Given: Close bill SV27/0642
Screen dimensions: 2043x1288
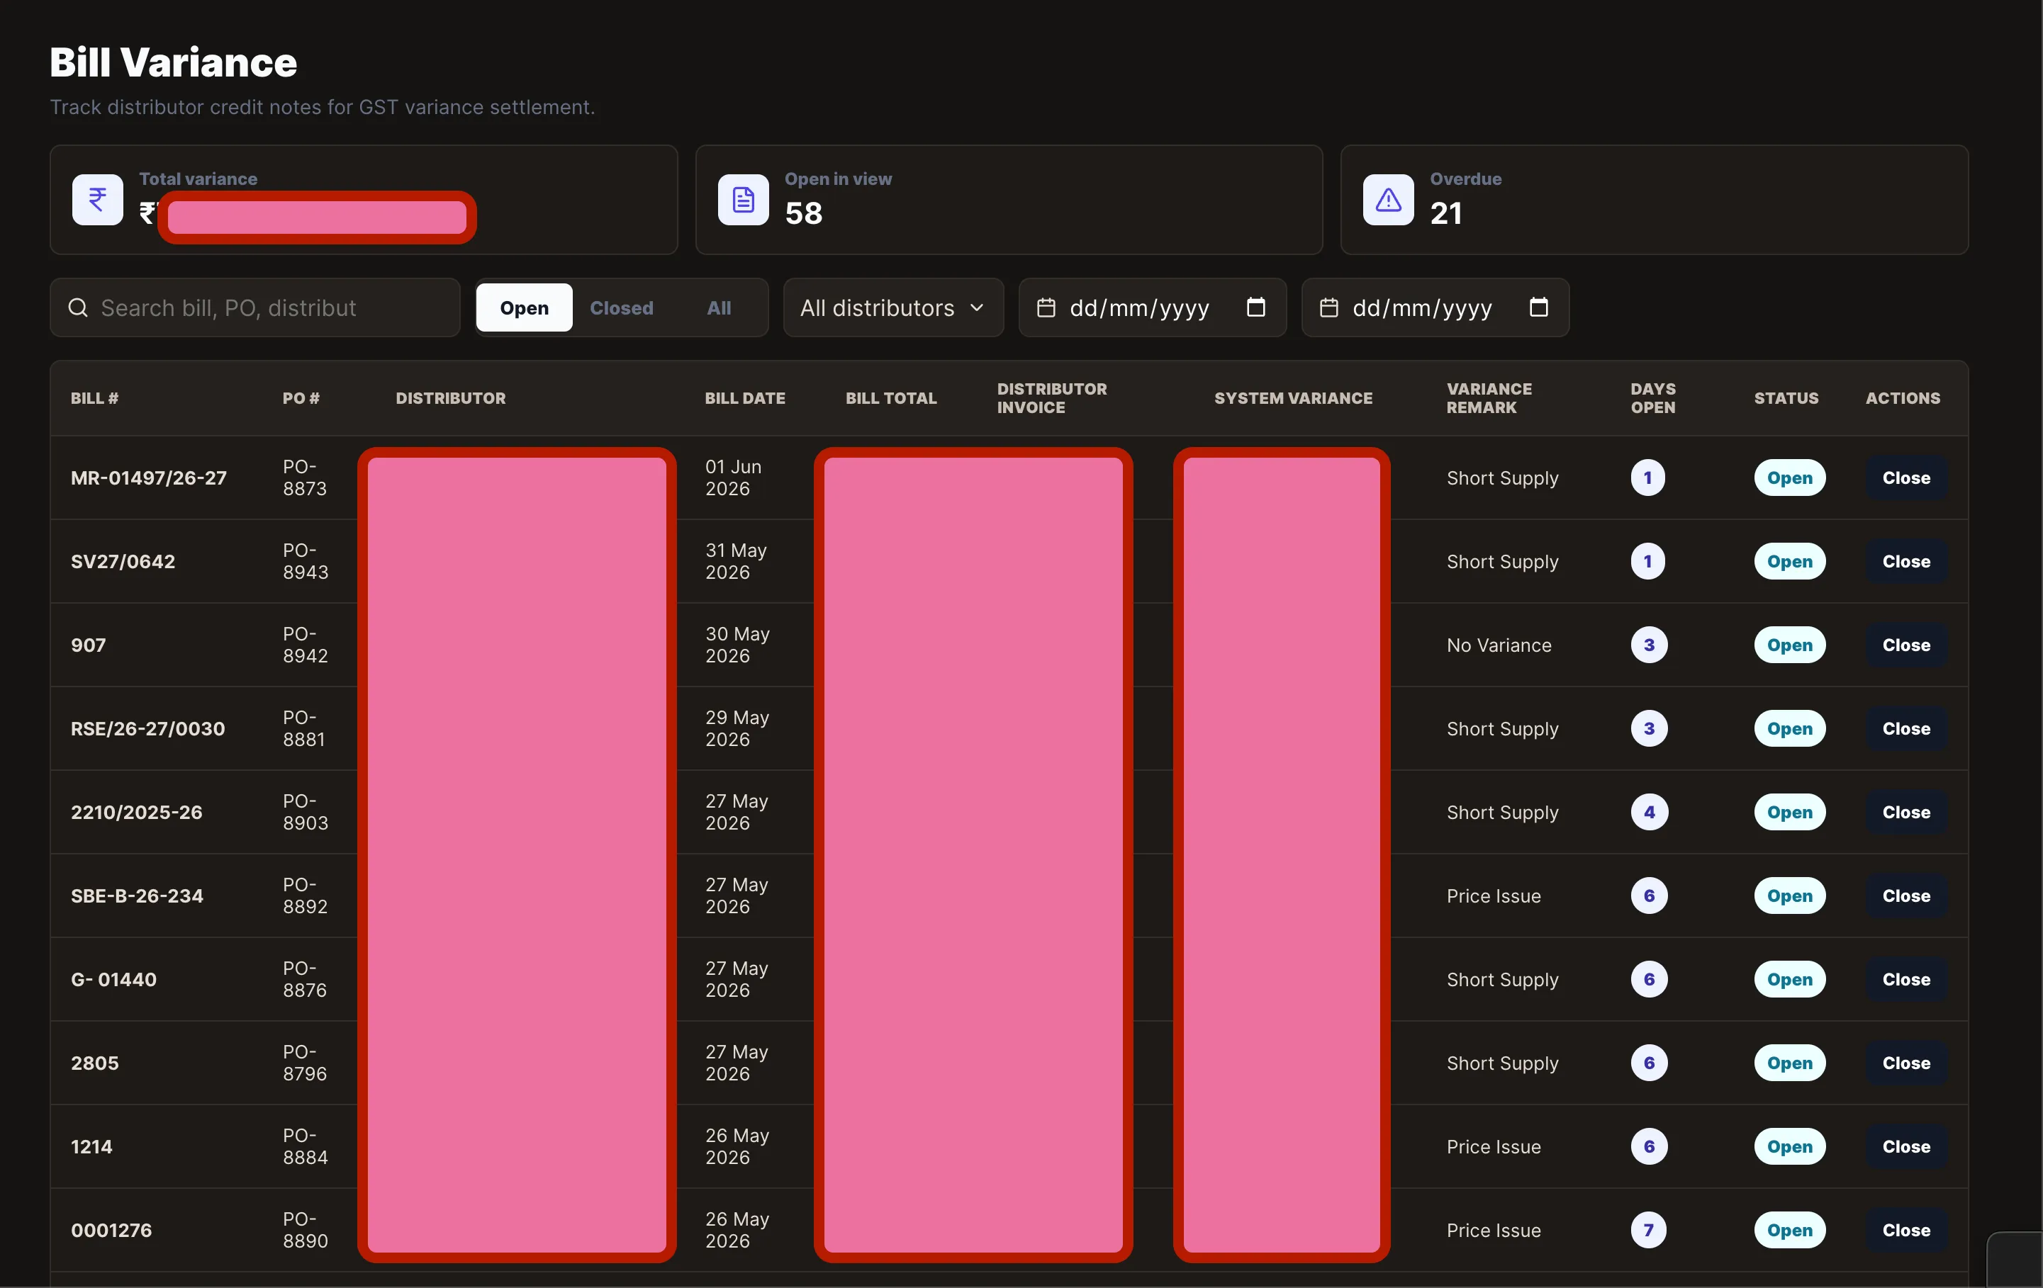Looking at the screenshot, I should point(1905,561).
